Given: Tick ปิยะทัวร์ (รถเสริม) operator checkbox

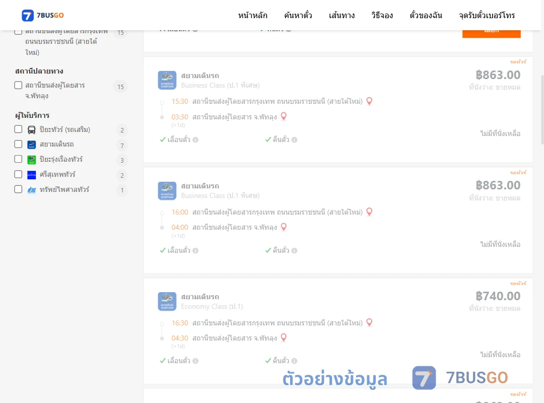Looking at the screenshot, I should (x=19, y=129).
